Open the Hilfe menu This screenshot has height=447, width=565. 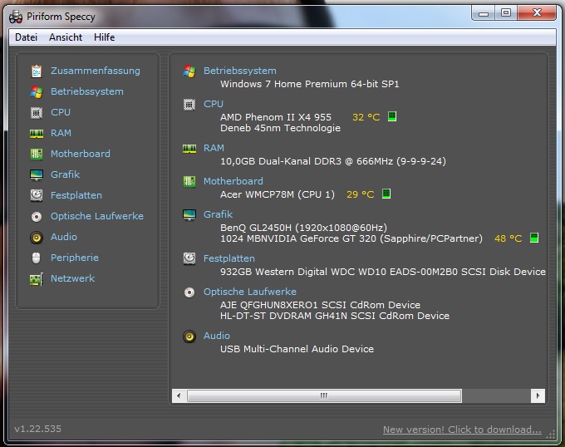(x=104, y=37)
